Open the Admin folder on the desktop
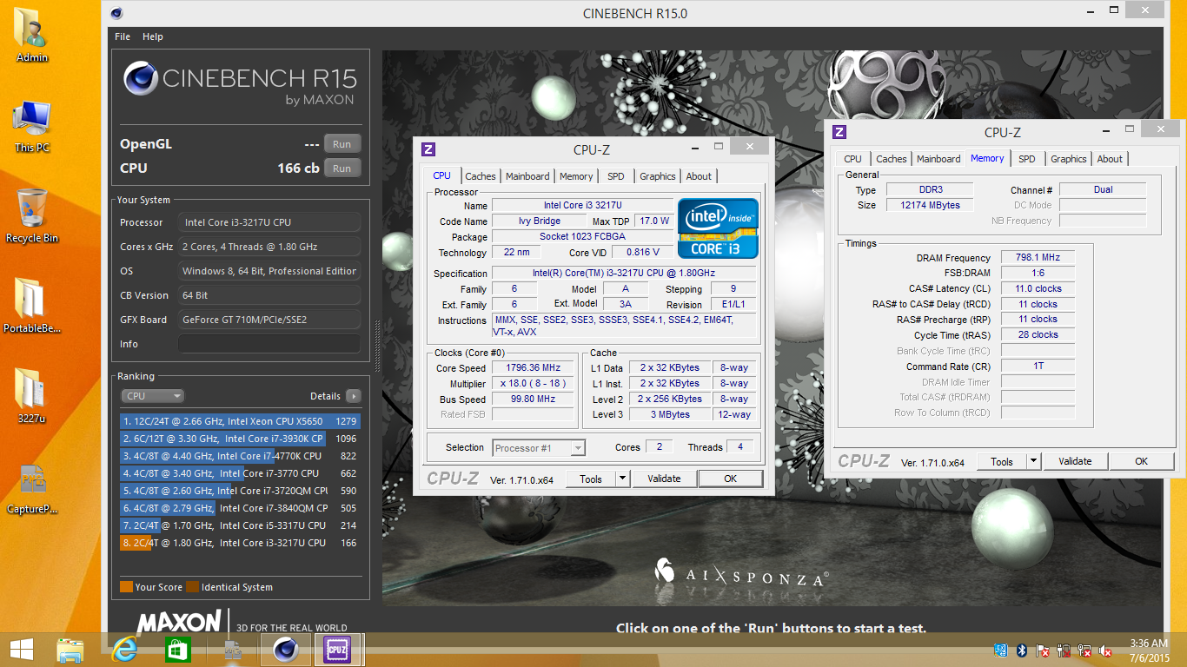 coord(32,35)
